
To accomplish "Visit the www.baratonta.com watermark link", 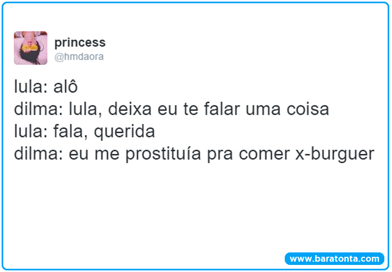I will [334, 259].
